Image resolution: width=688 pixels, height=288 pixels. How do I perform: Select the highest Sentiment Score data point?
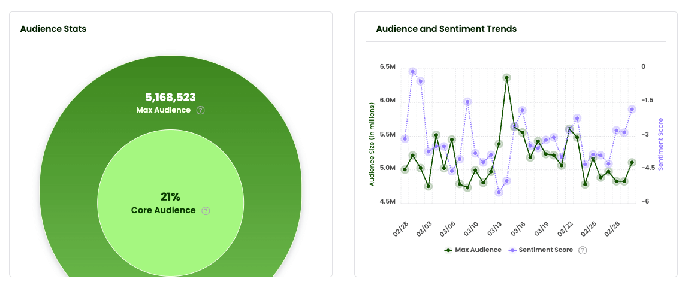tap(413, 72)
